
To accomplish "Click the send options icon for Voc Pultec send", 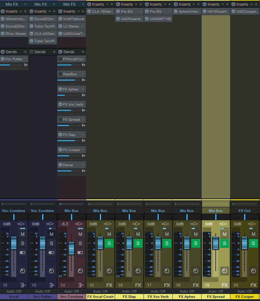I will coord(26,65).
